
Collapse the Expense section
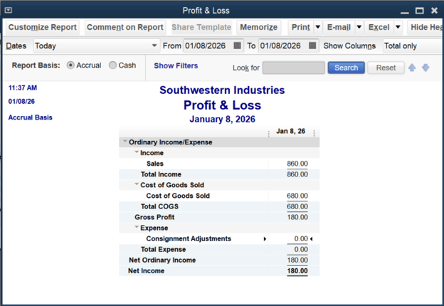tap(137, 228)
